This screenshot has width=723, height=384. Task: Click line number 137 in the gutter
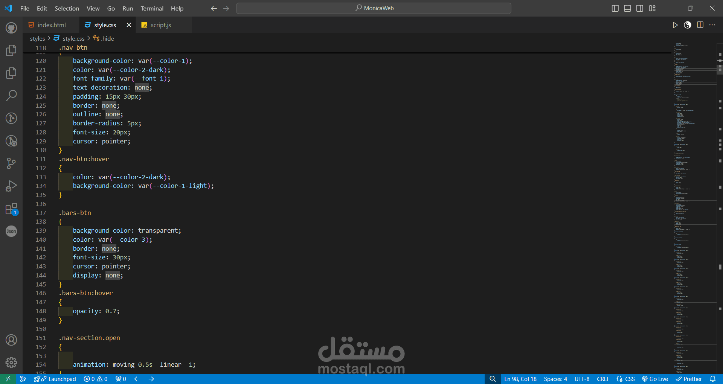point(41,213)
